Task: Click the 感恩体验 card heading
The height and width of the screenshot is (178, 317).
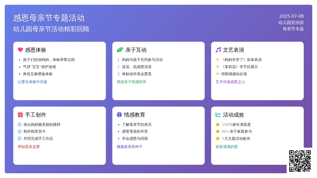Action: tap(36, 50)
